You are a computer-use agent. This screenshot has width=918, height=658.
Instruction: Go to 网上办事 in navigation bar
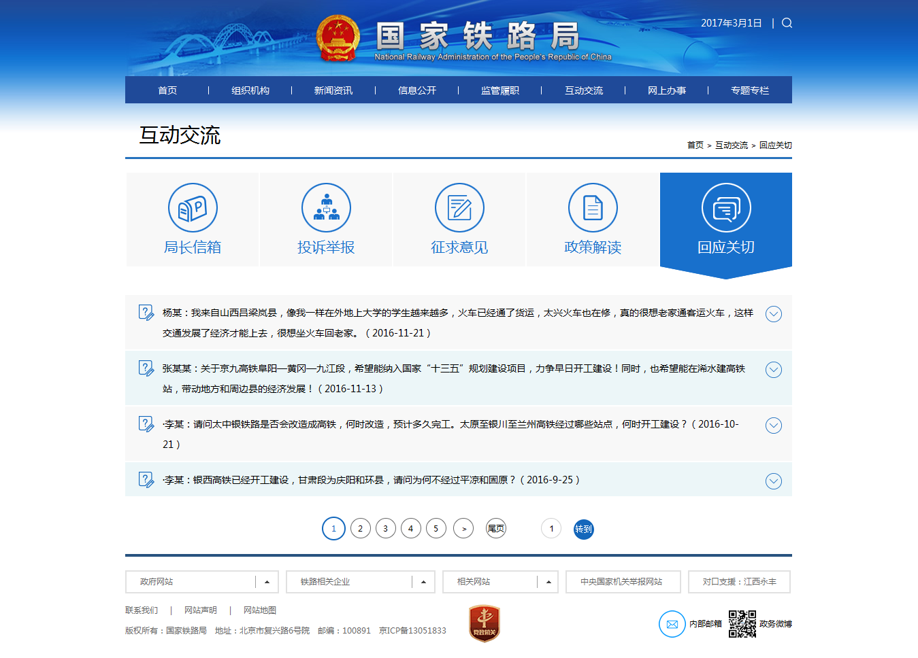[x=666, y=90]
